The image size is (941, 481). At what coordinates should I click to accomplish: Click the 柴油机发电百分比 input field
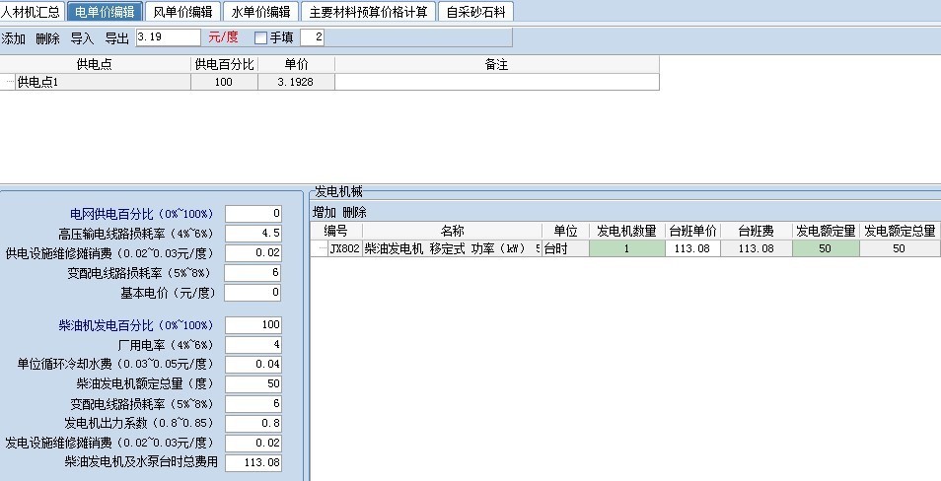[x=253, y=325]
